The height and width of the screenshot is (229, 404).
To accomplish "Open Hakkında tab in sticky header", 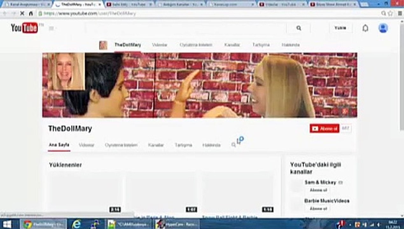I will pos(290,45).
